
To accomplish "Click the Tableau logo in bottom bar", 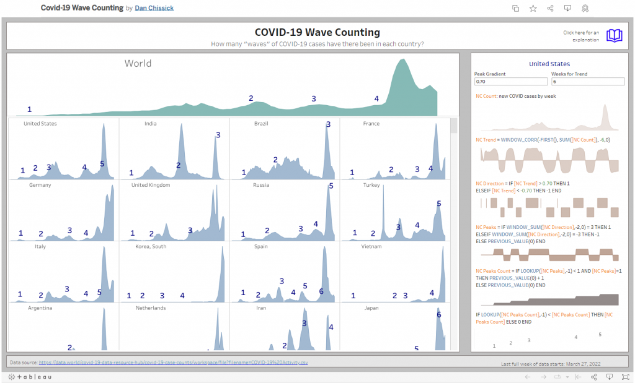I will pyautogui.click(x=30, y=377).
